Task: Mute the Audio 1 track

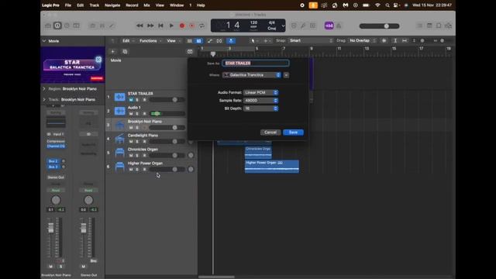Action: (131, 114)
